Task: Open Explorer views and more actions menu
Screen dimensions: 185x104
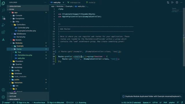Action: [45, 3]
